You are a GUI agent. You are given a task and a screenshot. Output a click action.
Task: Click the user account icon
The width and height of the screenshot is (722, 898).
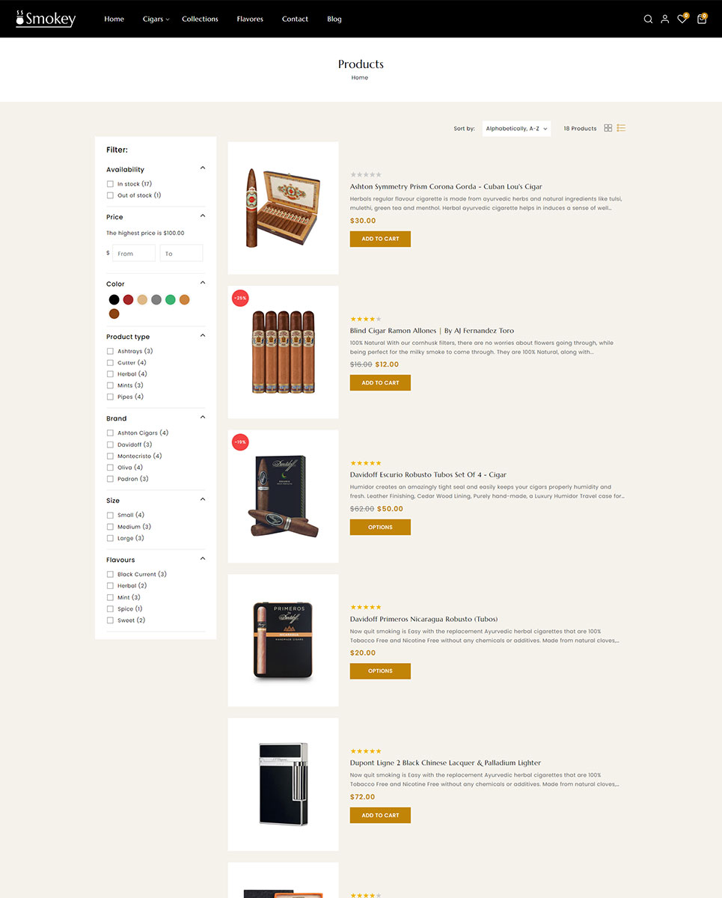point(664,19)
